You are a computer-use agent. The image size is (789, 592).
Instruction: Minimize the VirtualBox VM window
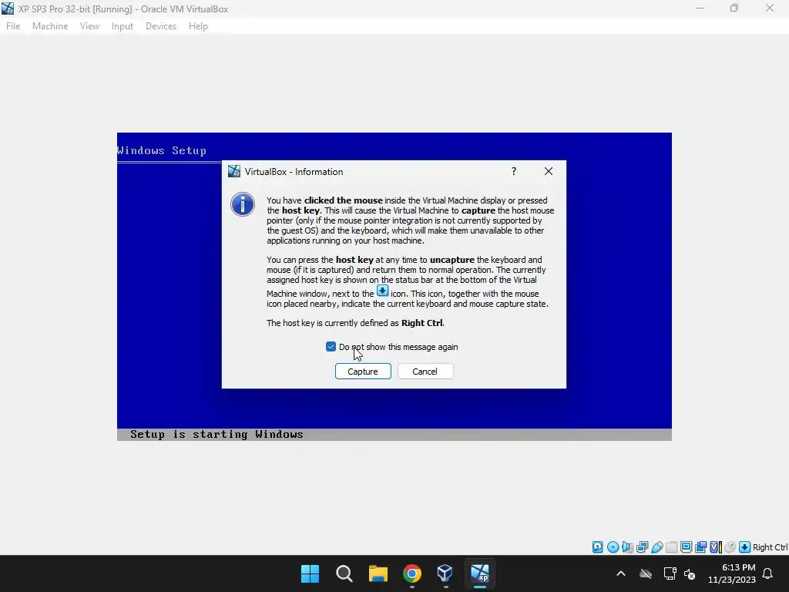700,8
